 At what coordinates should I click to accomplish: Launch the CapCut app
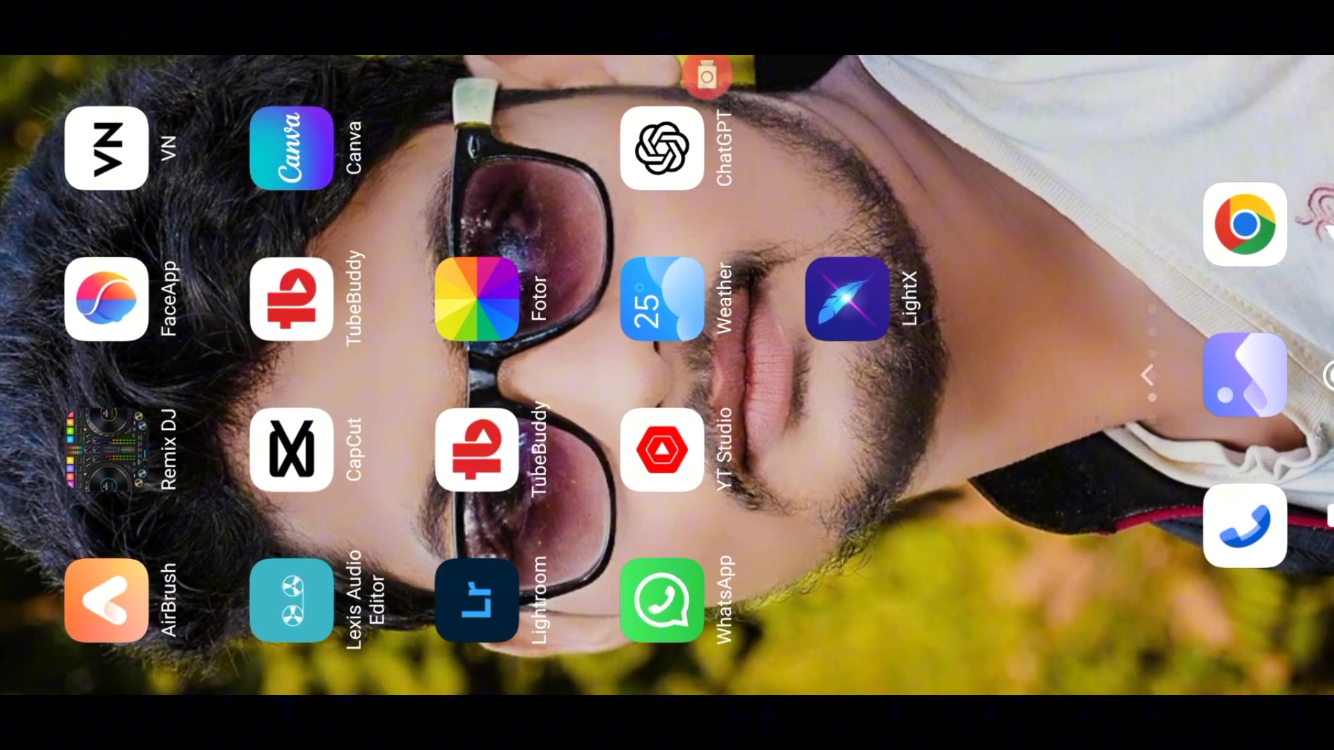[x=292, y=450]
